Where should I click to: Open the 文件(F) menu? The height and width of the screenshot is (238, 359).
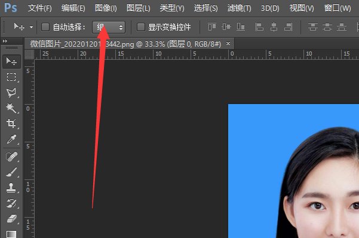[x=40, y=8]
